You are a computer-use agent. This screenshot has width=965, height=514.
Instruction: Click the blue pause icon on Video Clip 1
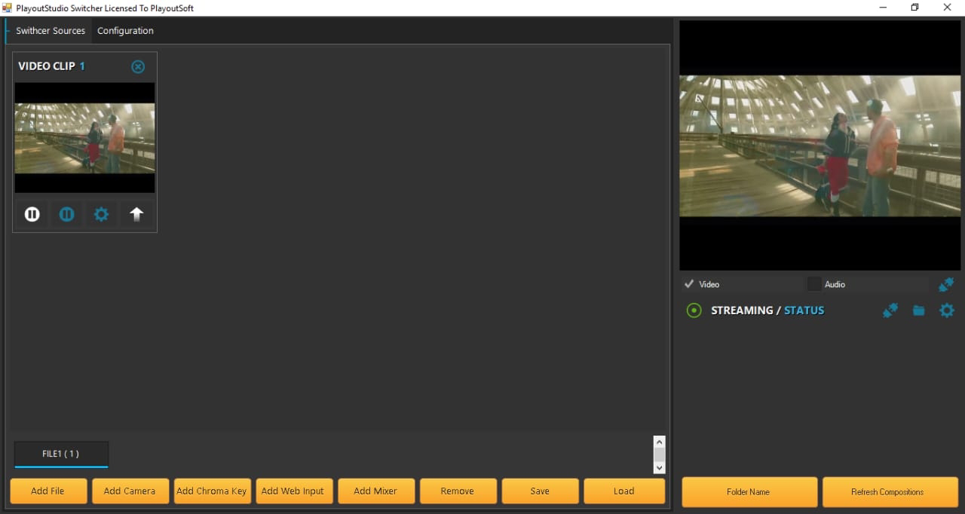66,214
